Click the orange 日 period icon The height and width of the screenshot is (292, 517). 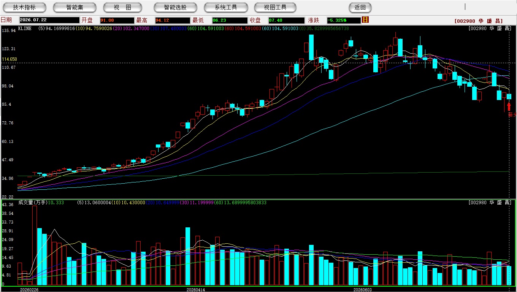(365, 20)
